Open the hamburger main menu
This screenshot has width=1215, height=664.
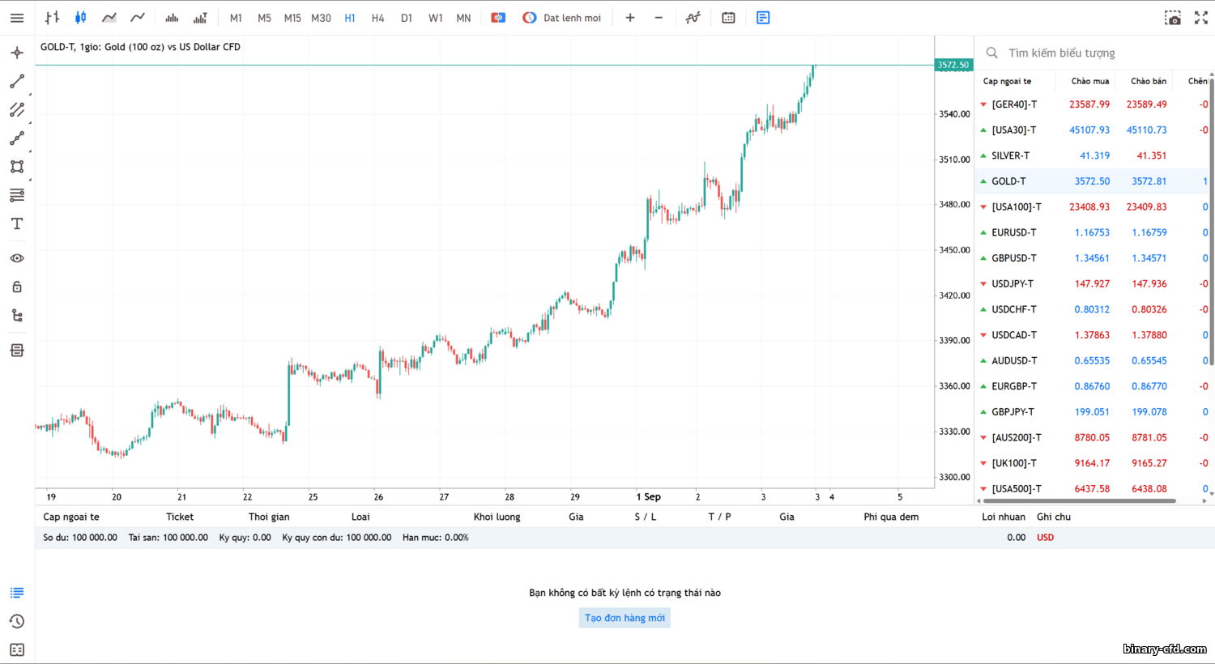click(x=17, y=18)
